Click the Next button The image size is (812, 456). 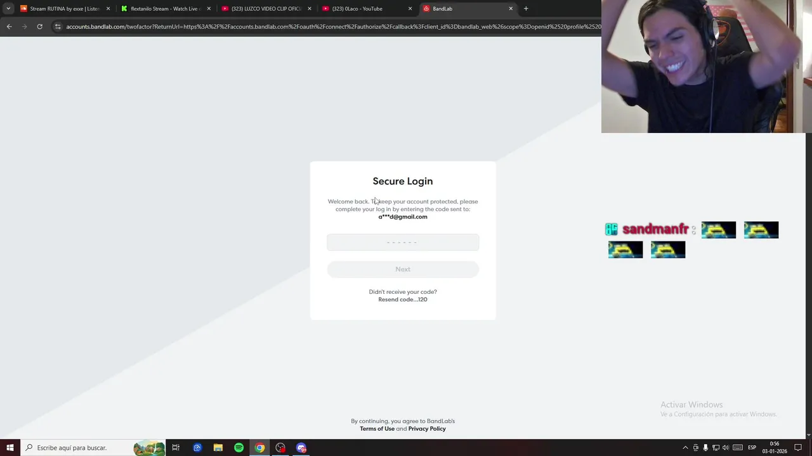(x=403, y=269)
